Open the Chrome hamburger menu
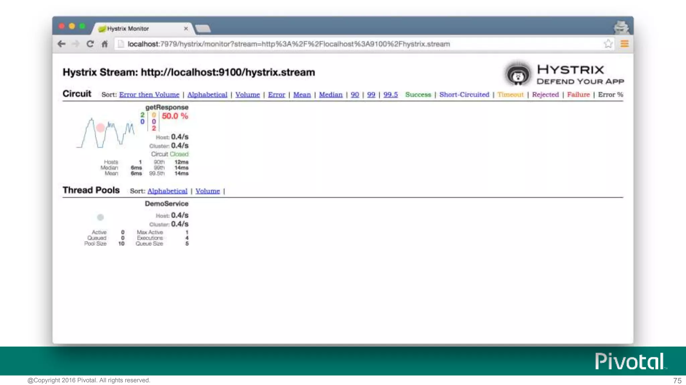This screenshot has width=686, height=385. click(x=624, y=44)
